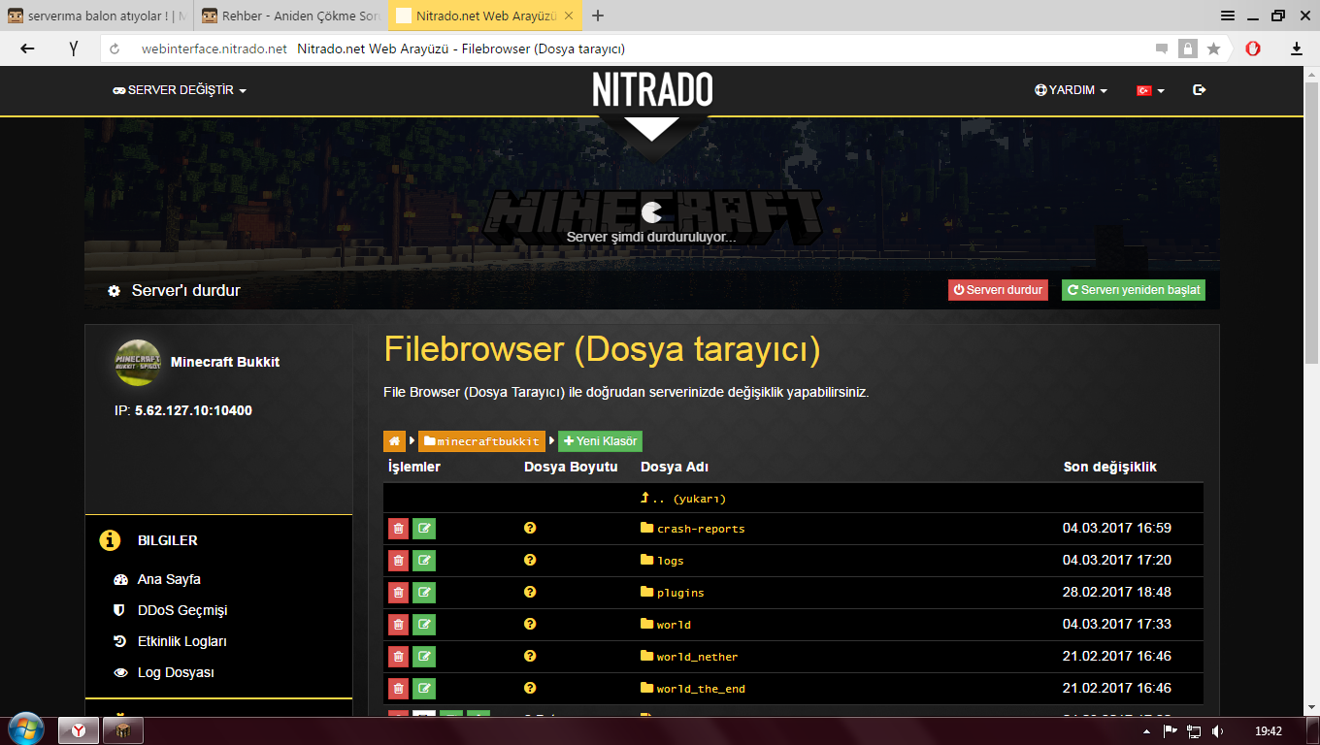Click the Minecraft taskbar icon

pos(122,729)
